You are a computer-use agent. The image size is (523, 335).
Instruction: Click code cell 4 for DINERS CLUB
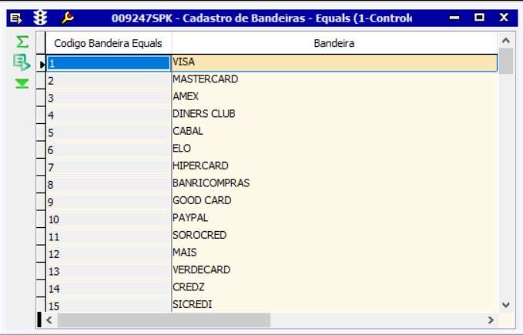[x=109, y=115]
